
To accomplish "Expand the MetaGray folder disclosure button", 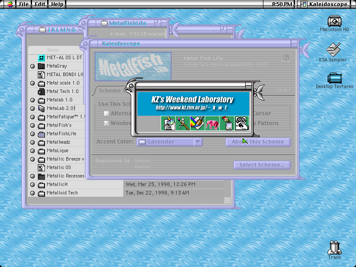I will (32, 66).
